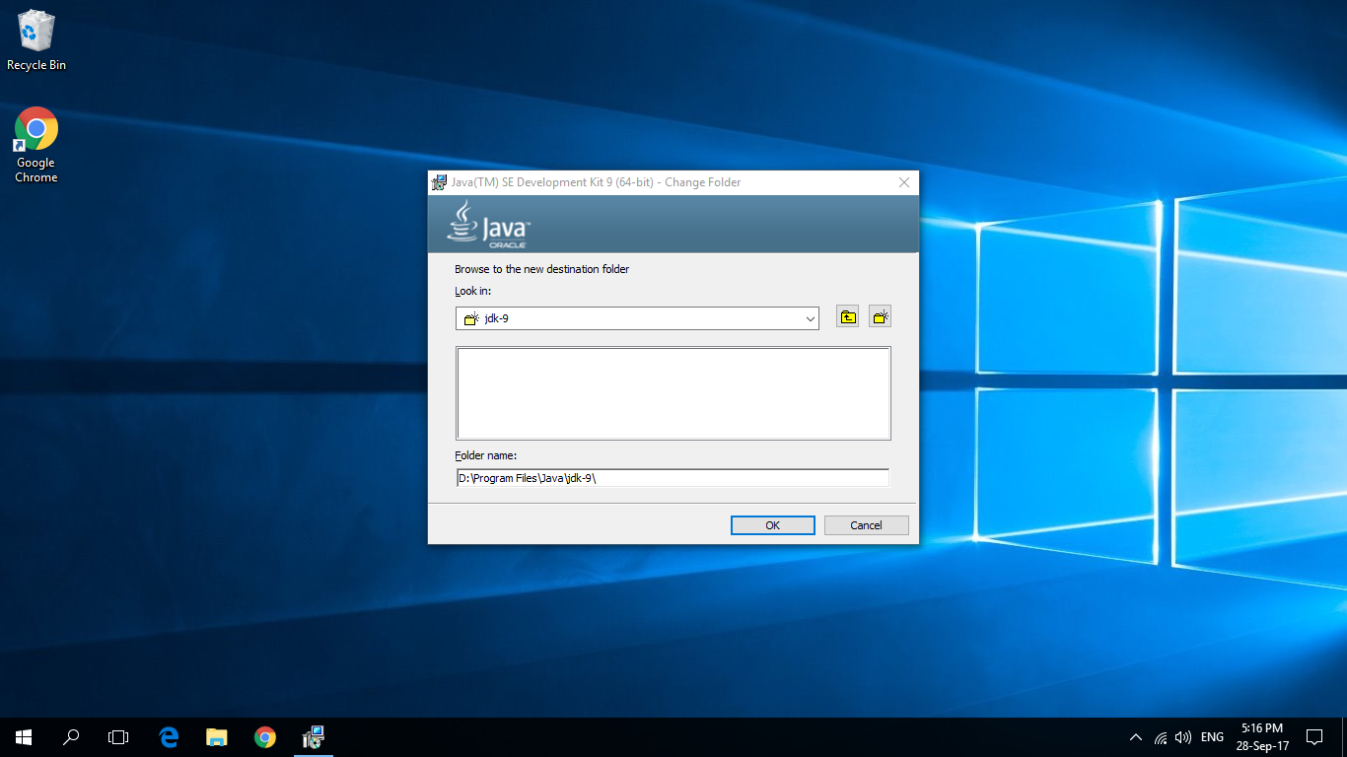Open the Look in jdk-9 dropdown
This screenshot has height=757, width=1347.
coord(637,318)
